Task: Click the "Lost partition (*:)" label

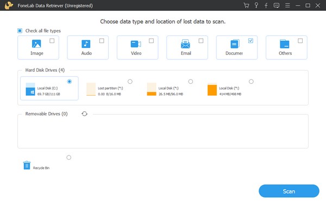Action: point(110,88)
